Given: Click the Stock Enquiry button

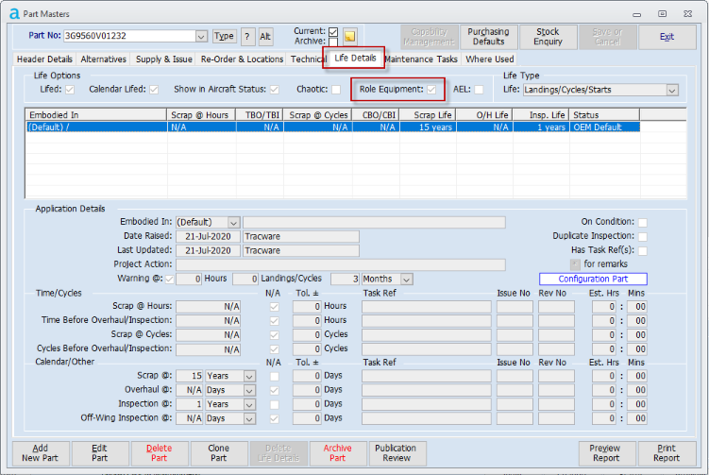Looking at the screenshot, I should (548, 37).
